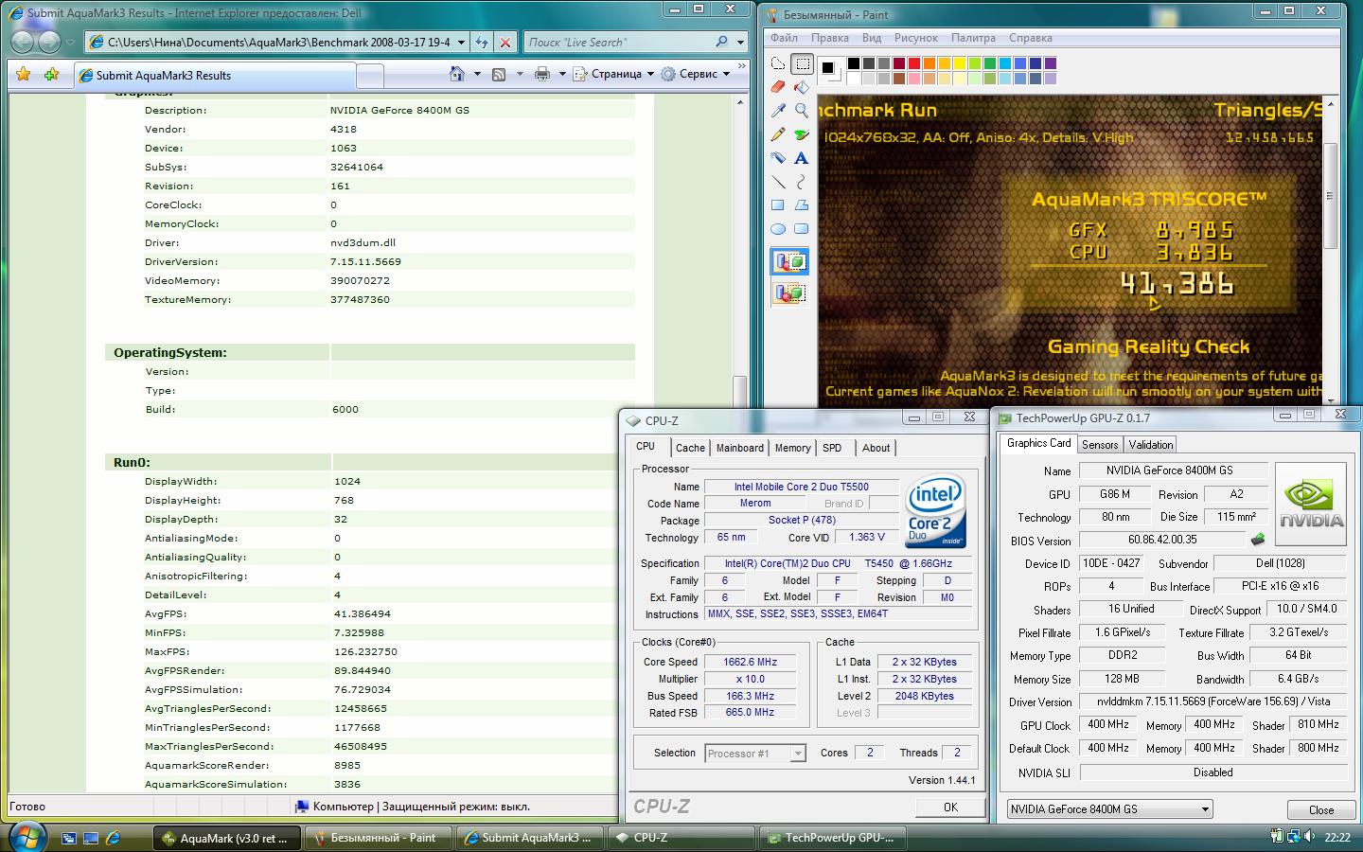Screen dimensions: 1363x852
Task: Click the GPU-Z BIOS save chip icon
Action: (x=1258, y=540)
